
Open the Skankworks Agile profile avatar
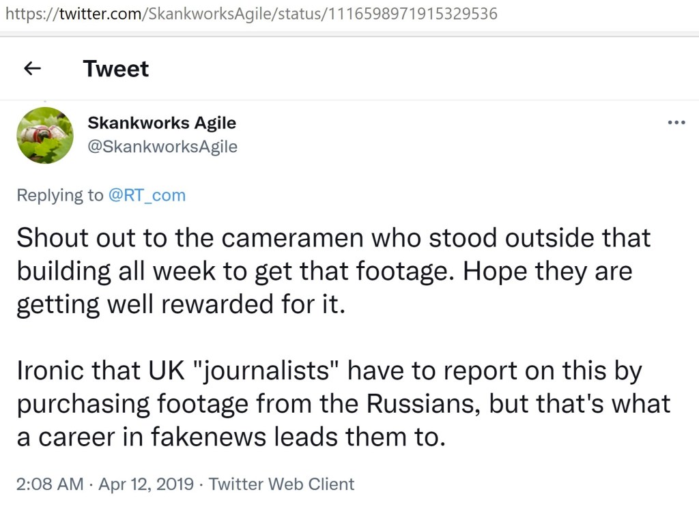(44, 135)
